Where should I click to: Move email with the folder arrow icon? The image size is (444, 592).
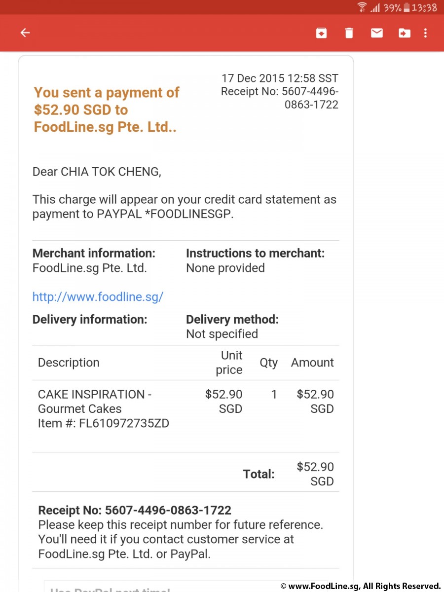405,33
